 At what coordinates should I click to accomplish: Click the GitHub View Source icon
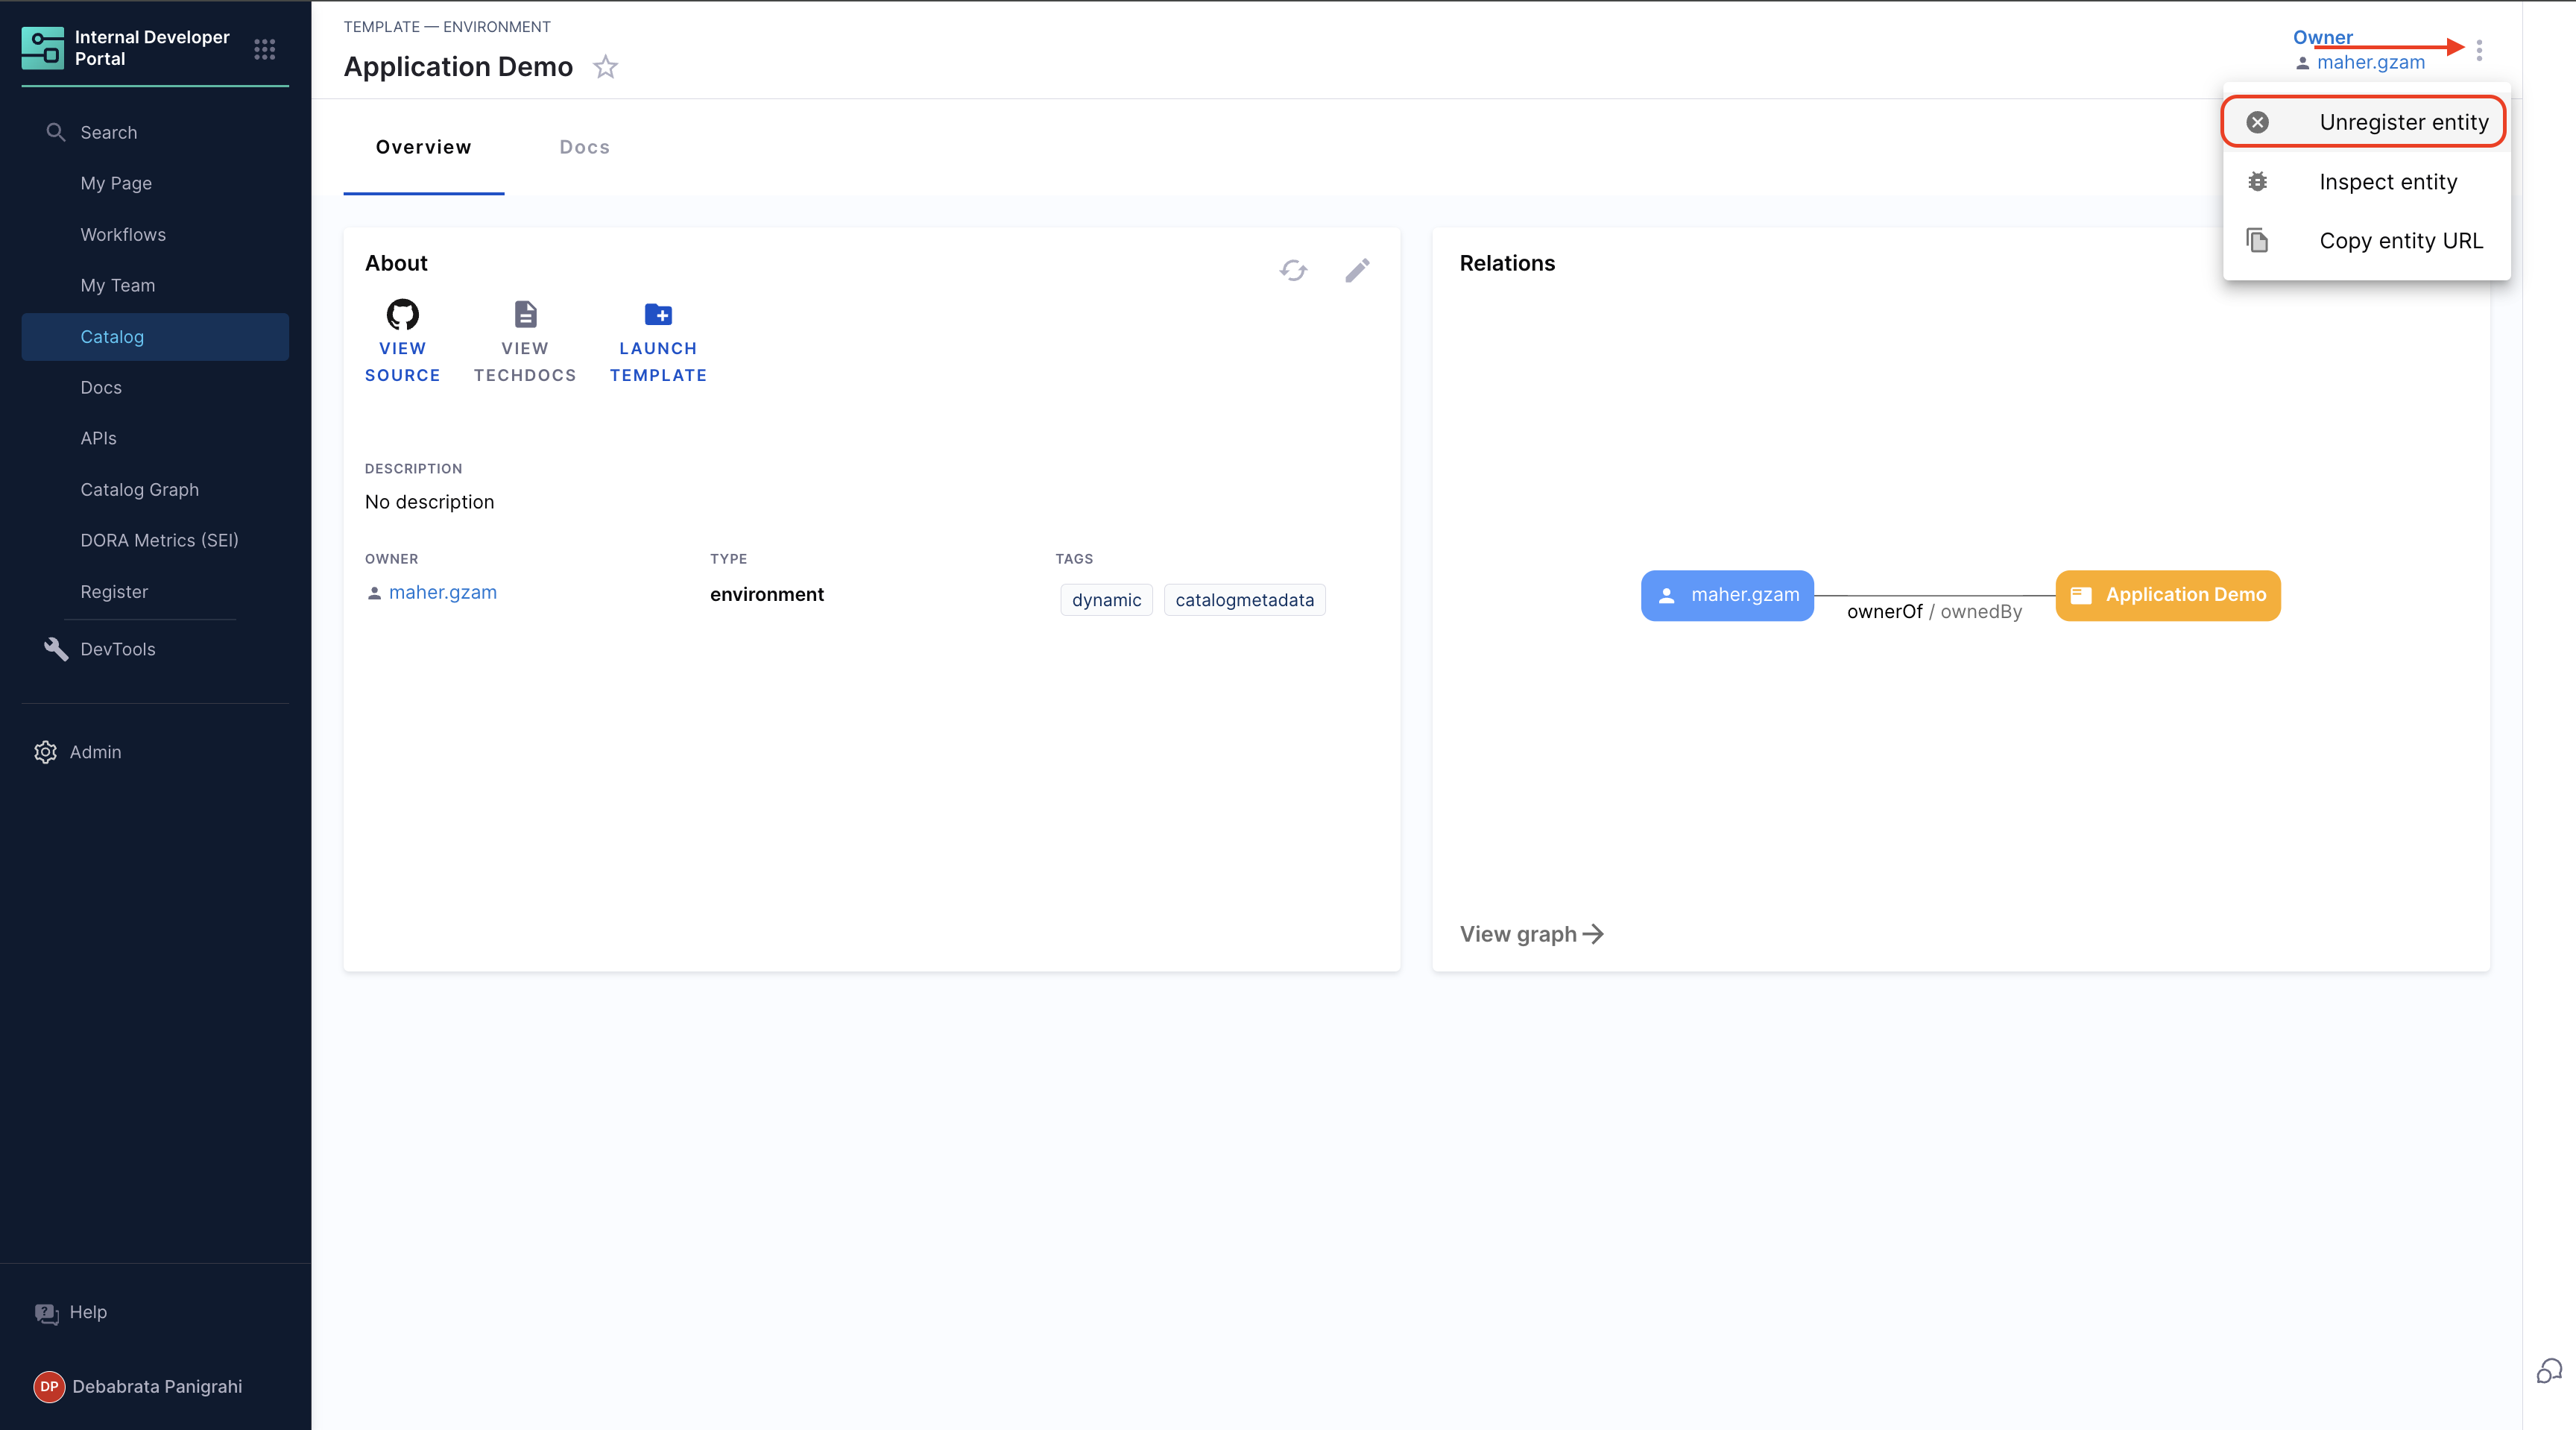coord(402,315)
